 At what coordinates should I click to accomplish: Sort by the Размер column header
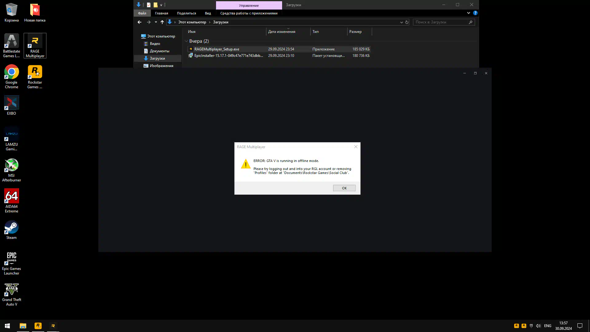[360, 32]
